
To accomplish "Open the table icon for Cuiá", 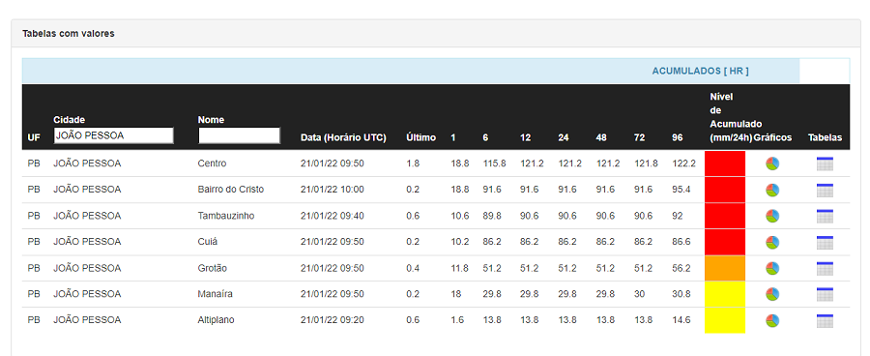I will coord(826,242).
